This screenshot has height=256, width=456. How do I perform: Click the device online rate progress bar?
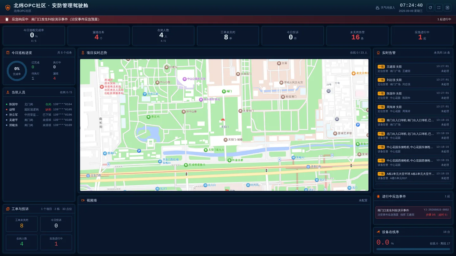click(x=413, y=249)
